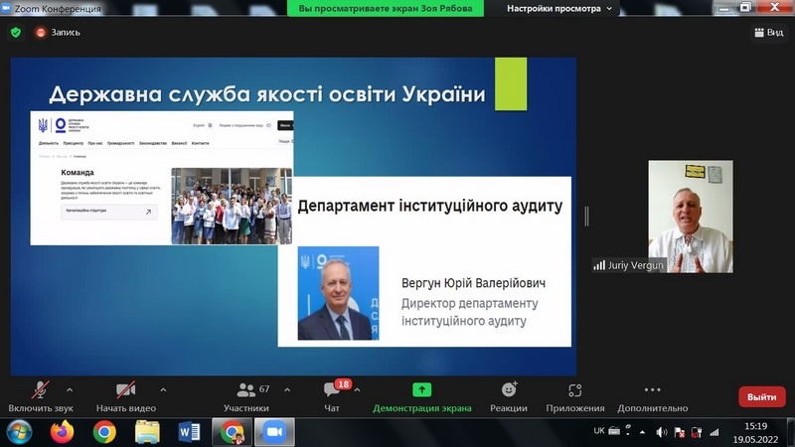Click the panel divider handle beside shared screen
Image resolution: width=795 pixels, height=447 pixels.
point(586,217)
